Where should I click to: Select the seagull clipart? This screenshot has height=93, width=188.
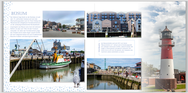click(75, 79)
